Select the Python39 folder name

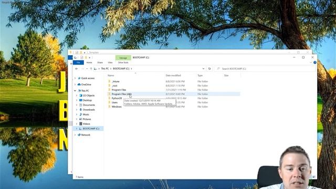click(x=117, y=98)
